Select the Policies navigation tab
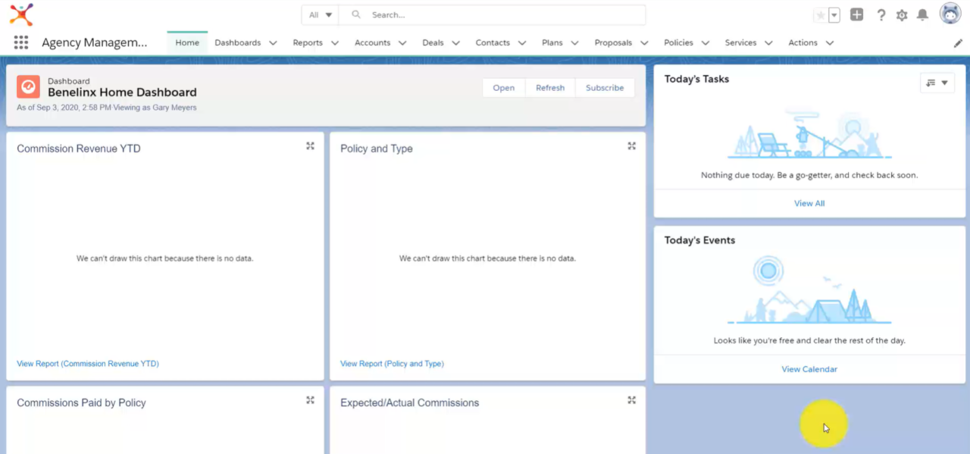The image size is (970, 454). tap(680, 43)
